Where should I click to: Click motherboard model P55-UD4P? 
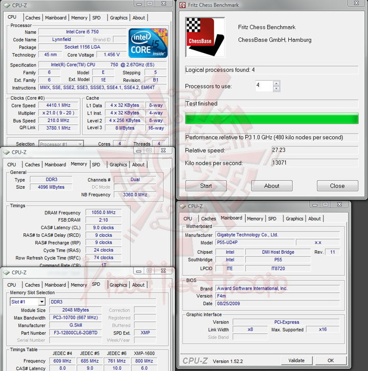[255, 243]
